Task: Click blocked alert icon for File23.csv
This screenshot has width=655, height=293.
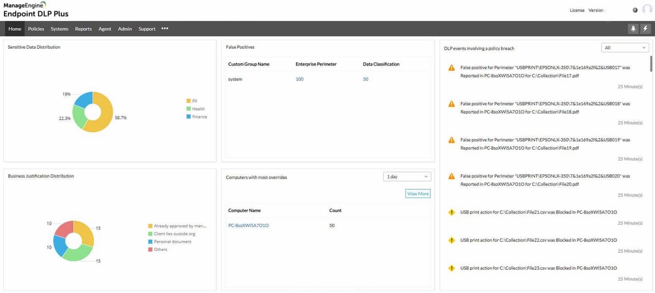Action: pos(452,268)
